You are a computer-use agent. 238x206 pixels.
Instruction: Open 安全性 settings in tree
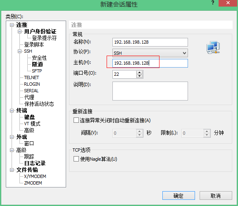(x=39, y=58)
